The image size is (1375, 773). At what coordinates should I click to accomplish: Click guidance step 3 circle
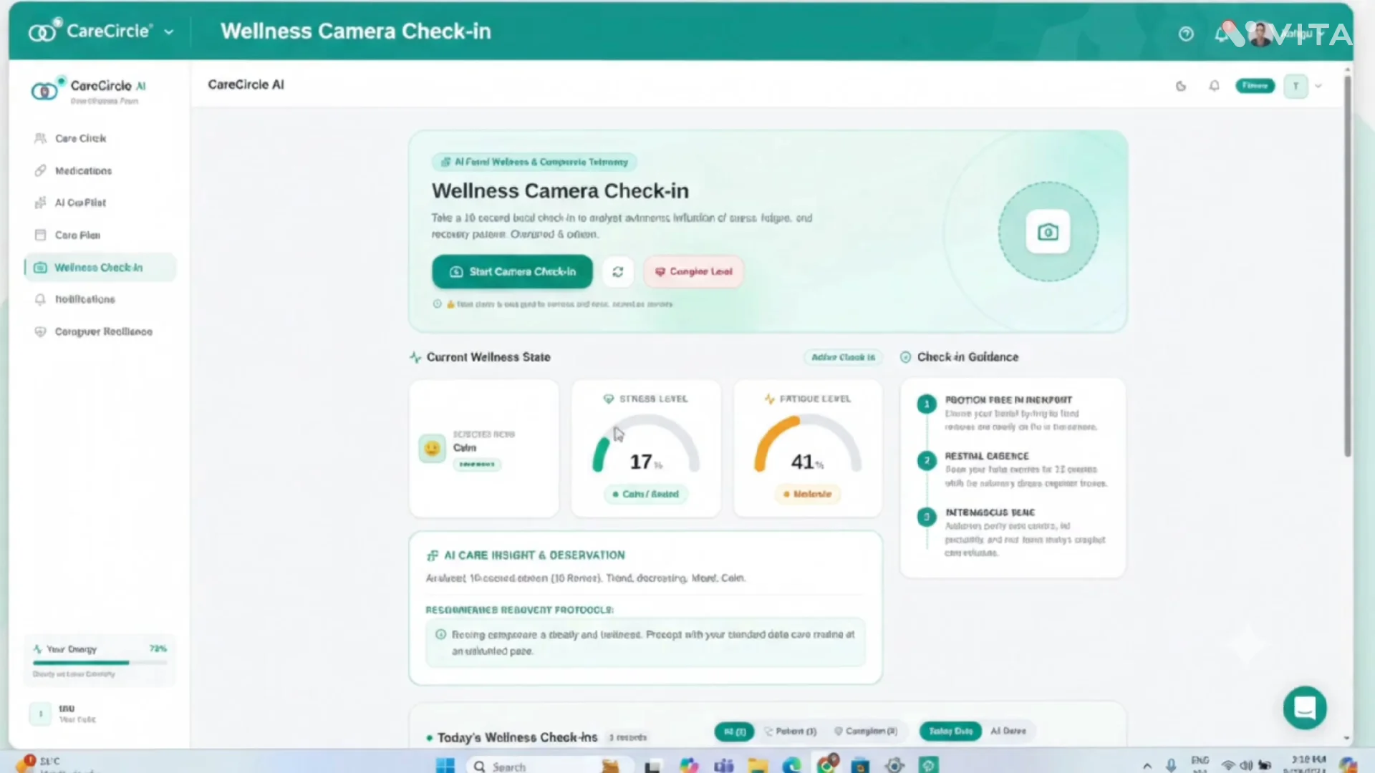click(927, 516)
